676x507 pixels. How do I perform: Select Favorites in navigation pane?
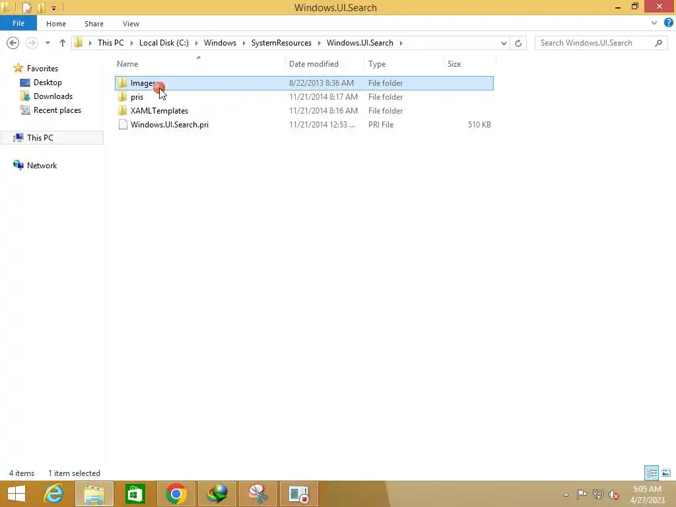(x=42, y=69)
